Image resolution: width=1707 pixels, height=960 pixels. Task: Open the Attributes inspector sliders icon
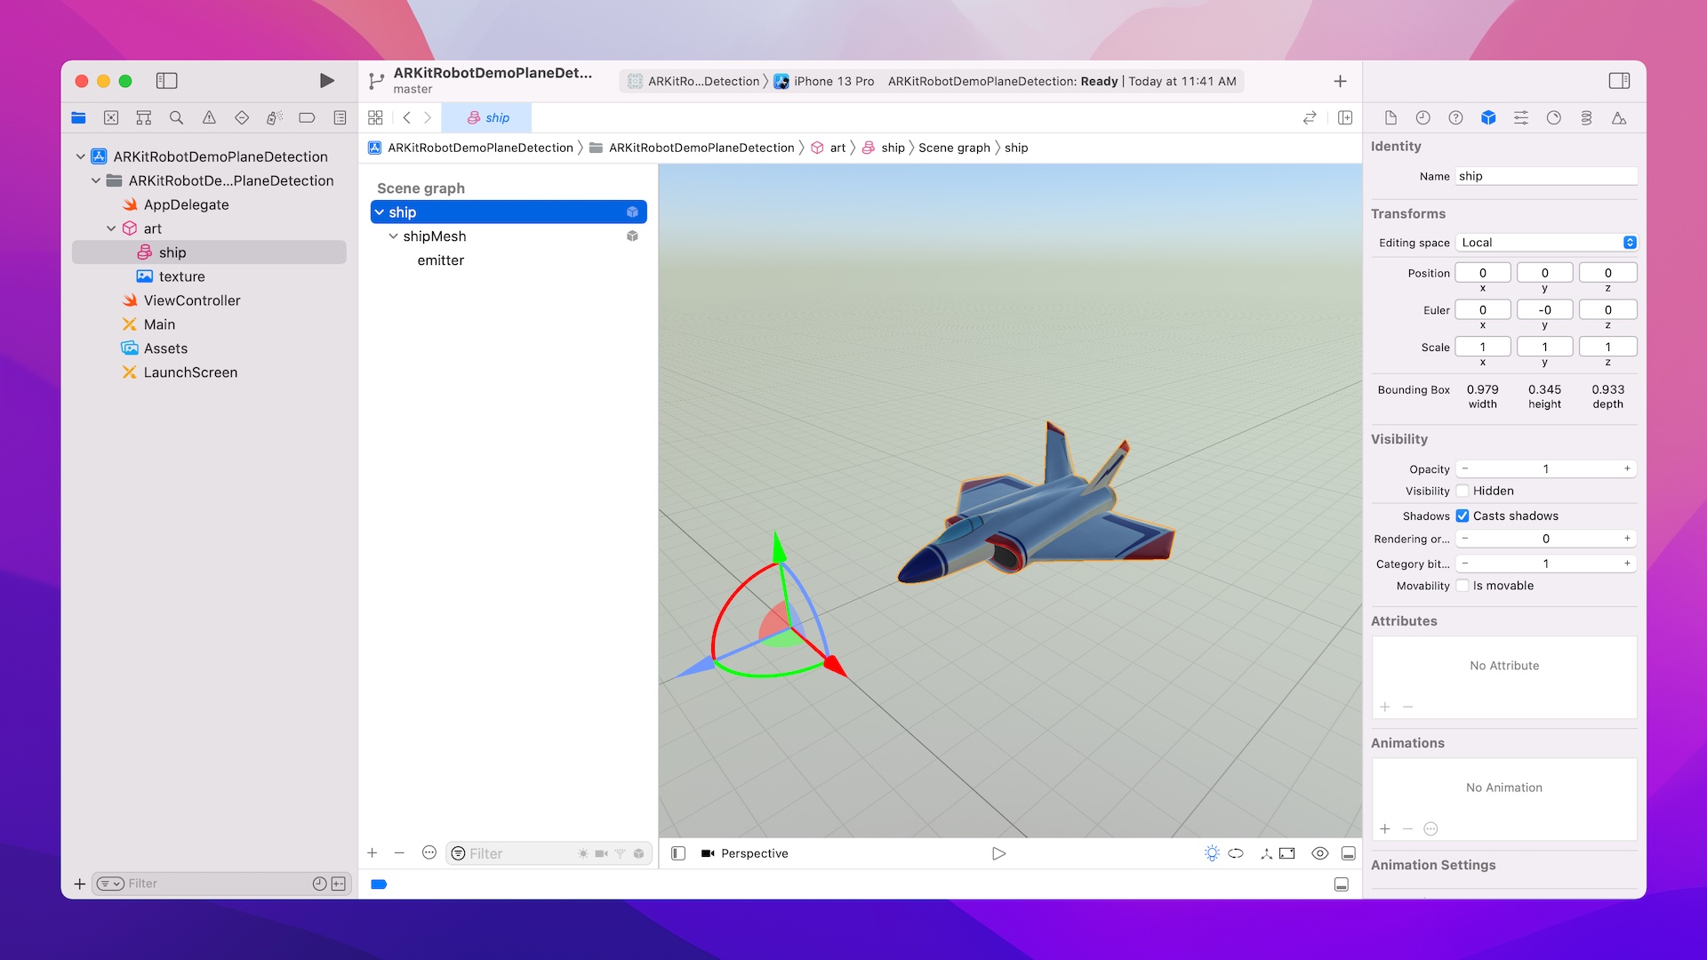click(x=1521, y=117)
